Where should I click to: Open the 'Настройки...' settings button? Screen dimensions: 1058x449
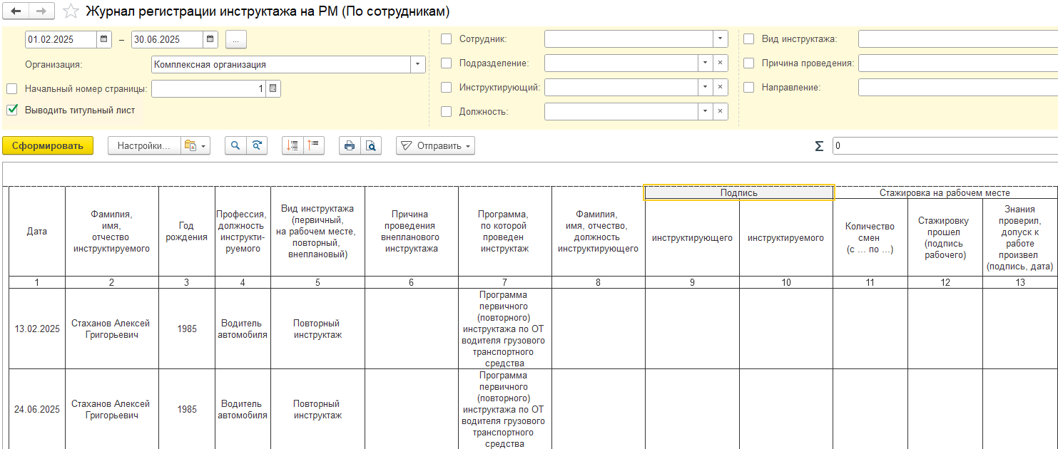click(x=144, y=145)
